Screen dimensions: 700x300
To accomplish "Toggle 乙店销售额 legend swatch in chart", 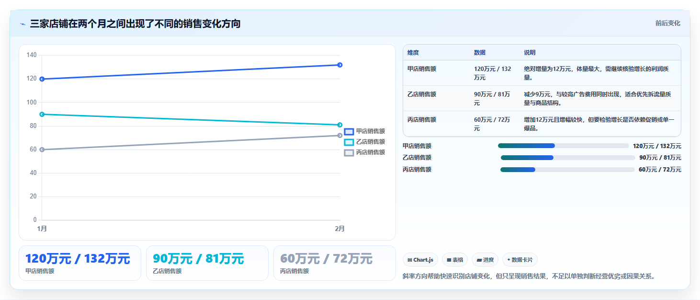I will pos(349,142).
